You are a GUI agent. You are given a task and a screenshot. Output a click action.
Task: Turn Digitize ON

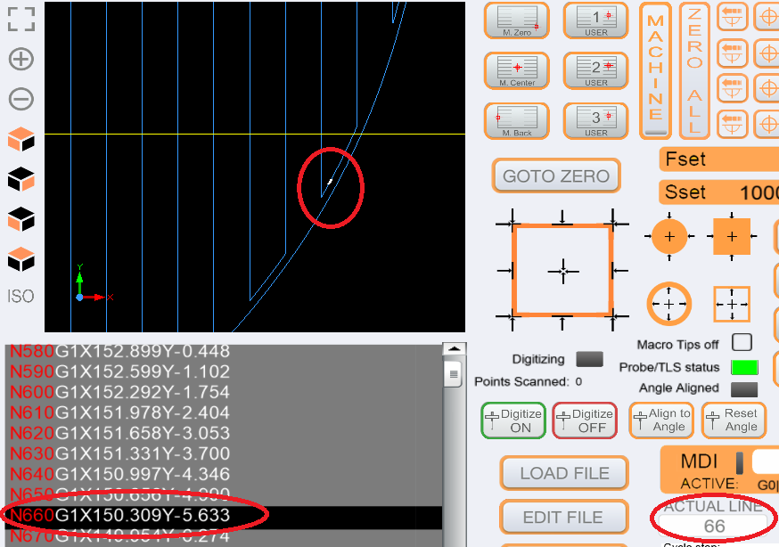tap(513, 420)
